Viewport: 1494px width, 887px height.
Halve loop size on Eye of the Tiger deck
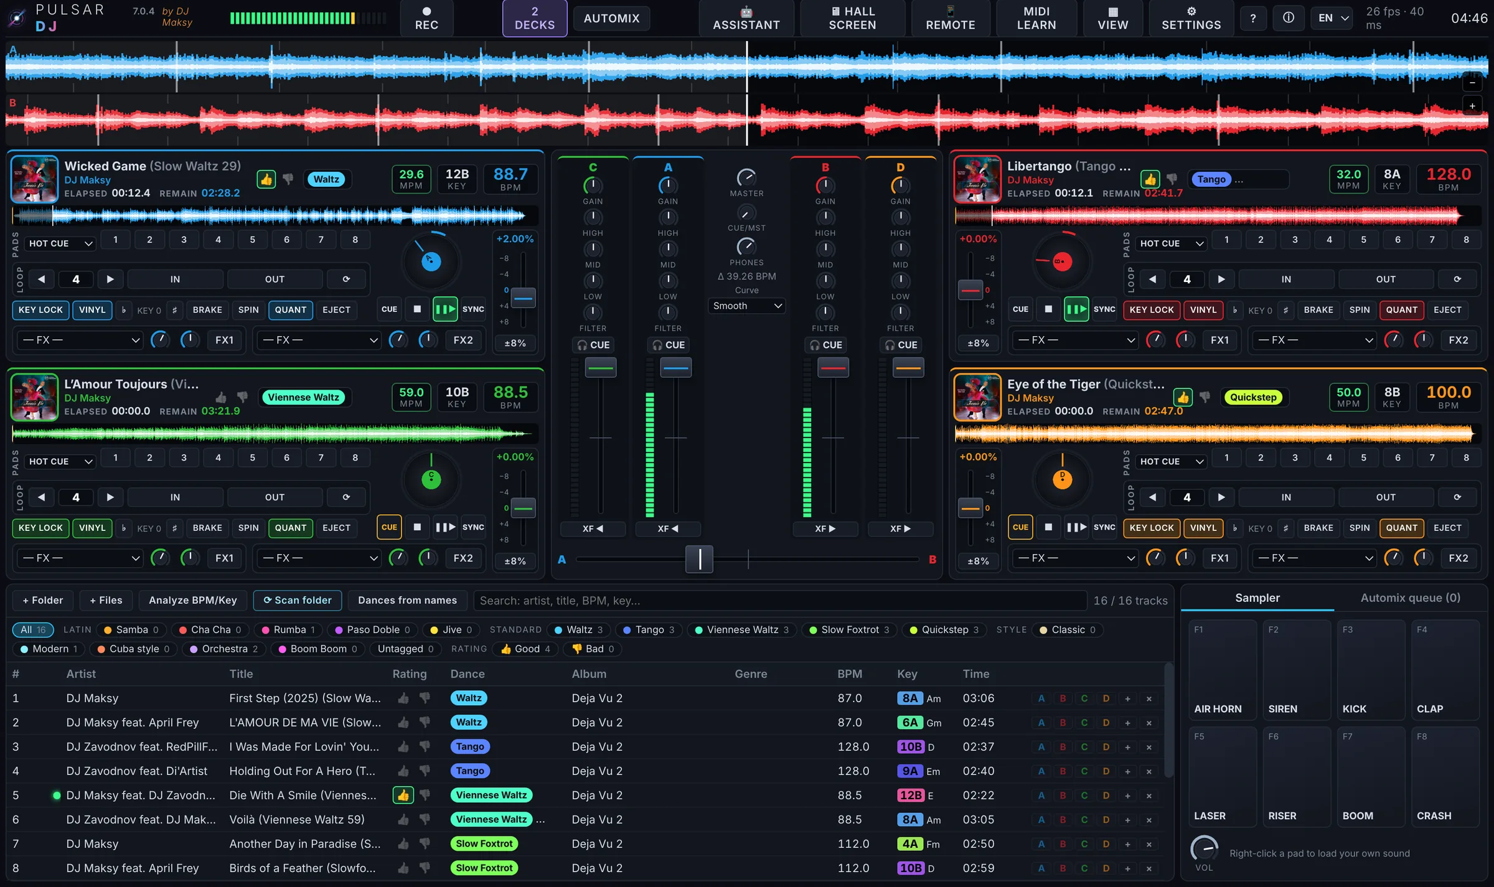tap(1152, 497)
